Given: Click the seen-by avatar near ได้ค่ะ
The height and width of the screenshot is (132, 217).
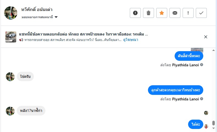Looking at the screenshot, I should click(x=206, y=126).
